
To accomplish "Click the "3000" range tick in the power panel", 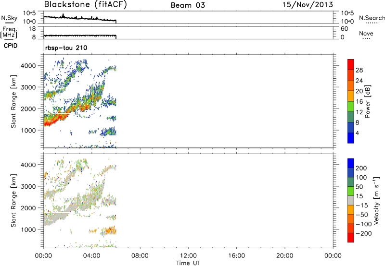I will pyautogui.click(x=28, y=87).
